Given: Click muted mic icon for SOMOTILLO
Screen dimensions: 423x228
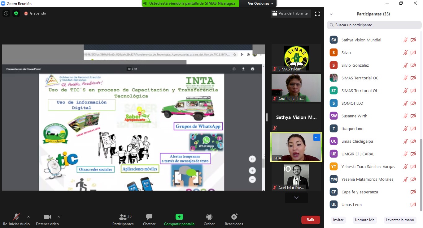Looking at the screenshot, I should (x=405, y=103).
